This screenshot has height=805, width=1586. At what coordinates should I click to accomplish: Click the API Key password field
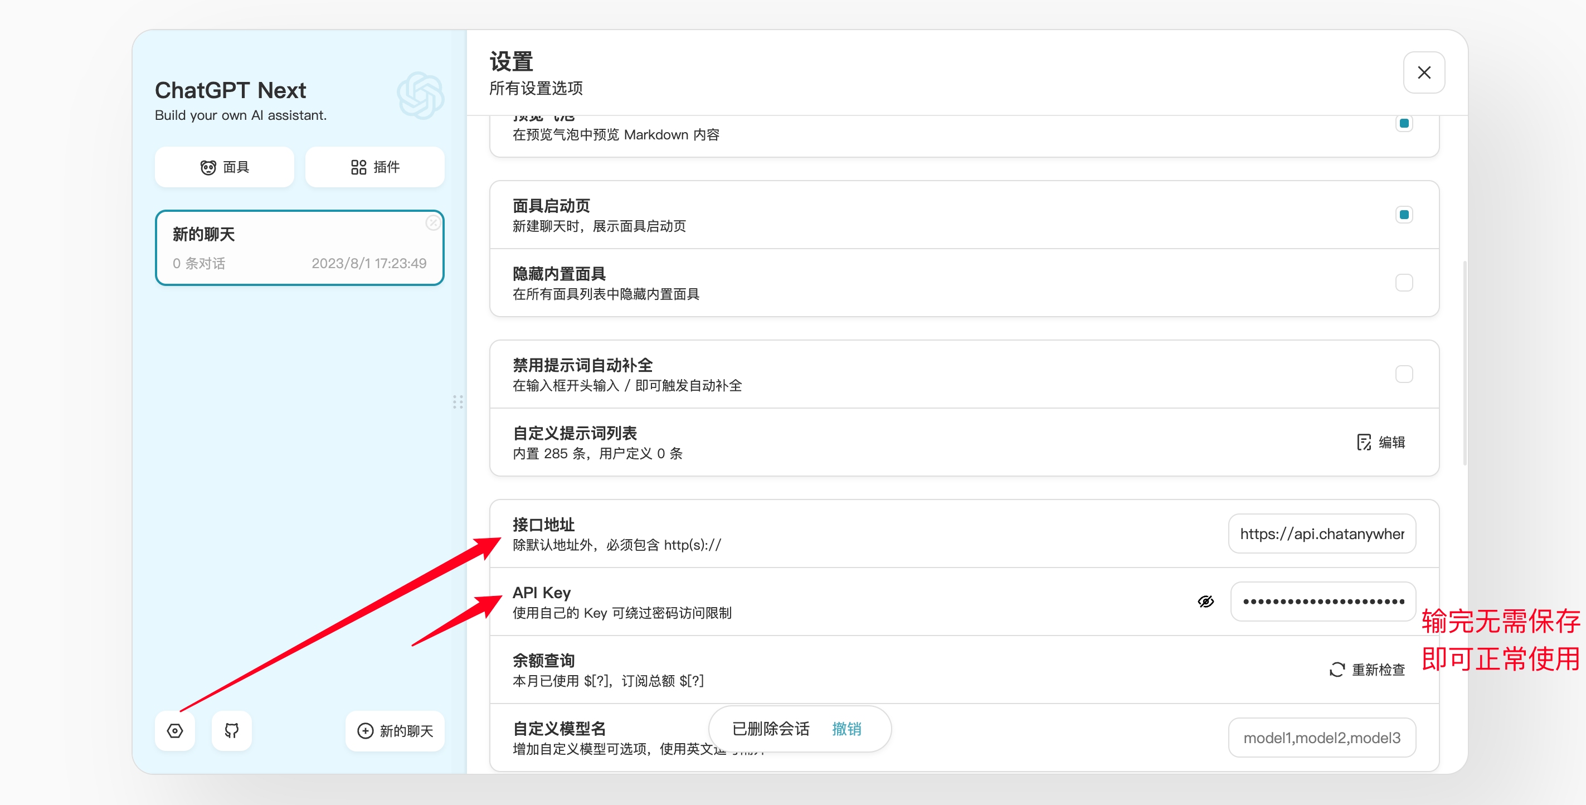point(1322,601)
